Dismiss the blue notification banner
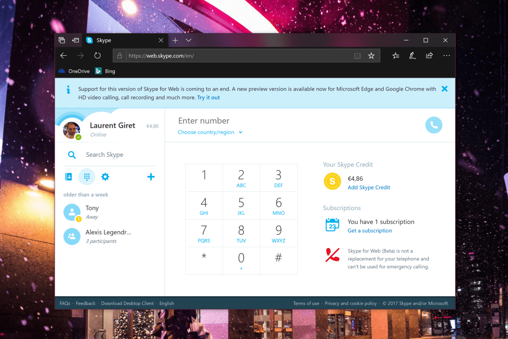 click(444, 89)
